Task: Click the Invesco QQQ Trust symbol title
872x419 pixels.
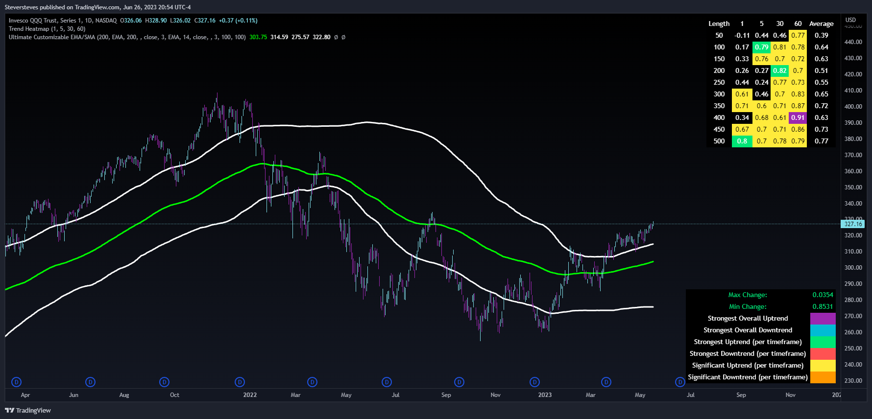Action: coord(63,21)
